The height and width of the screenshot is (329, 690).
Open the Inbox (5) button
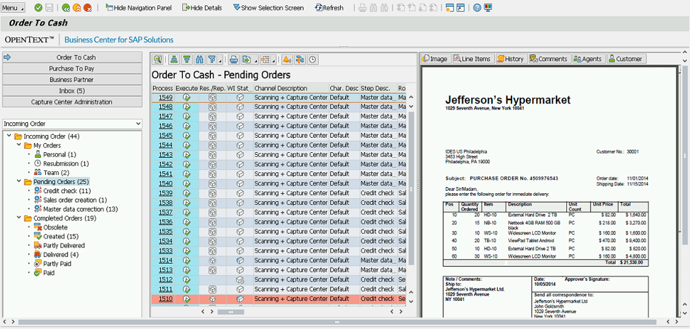pos(72,91)
